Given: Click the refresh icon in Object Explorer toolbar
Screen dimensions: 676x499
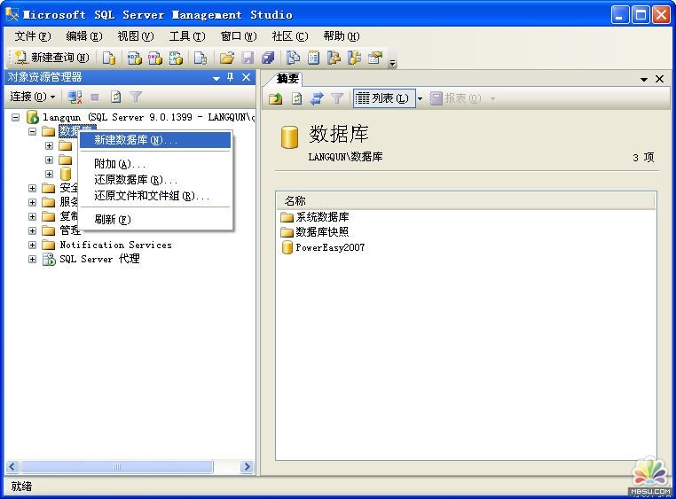Looking at the screenshot, I should tap(115, 97).
